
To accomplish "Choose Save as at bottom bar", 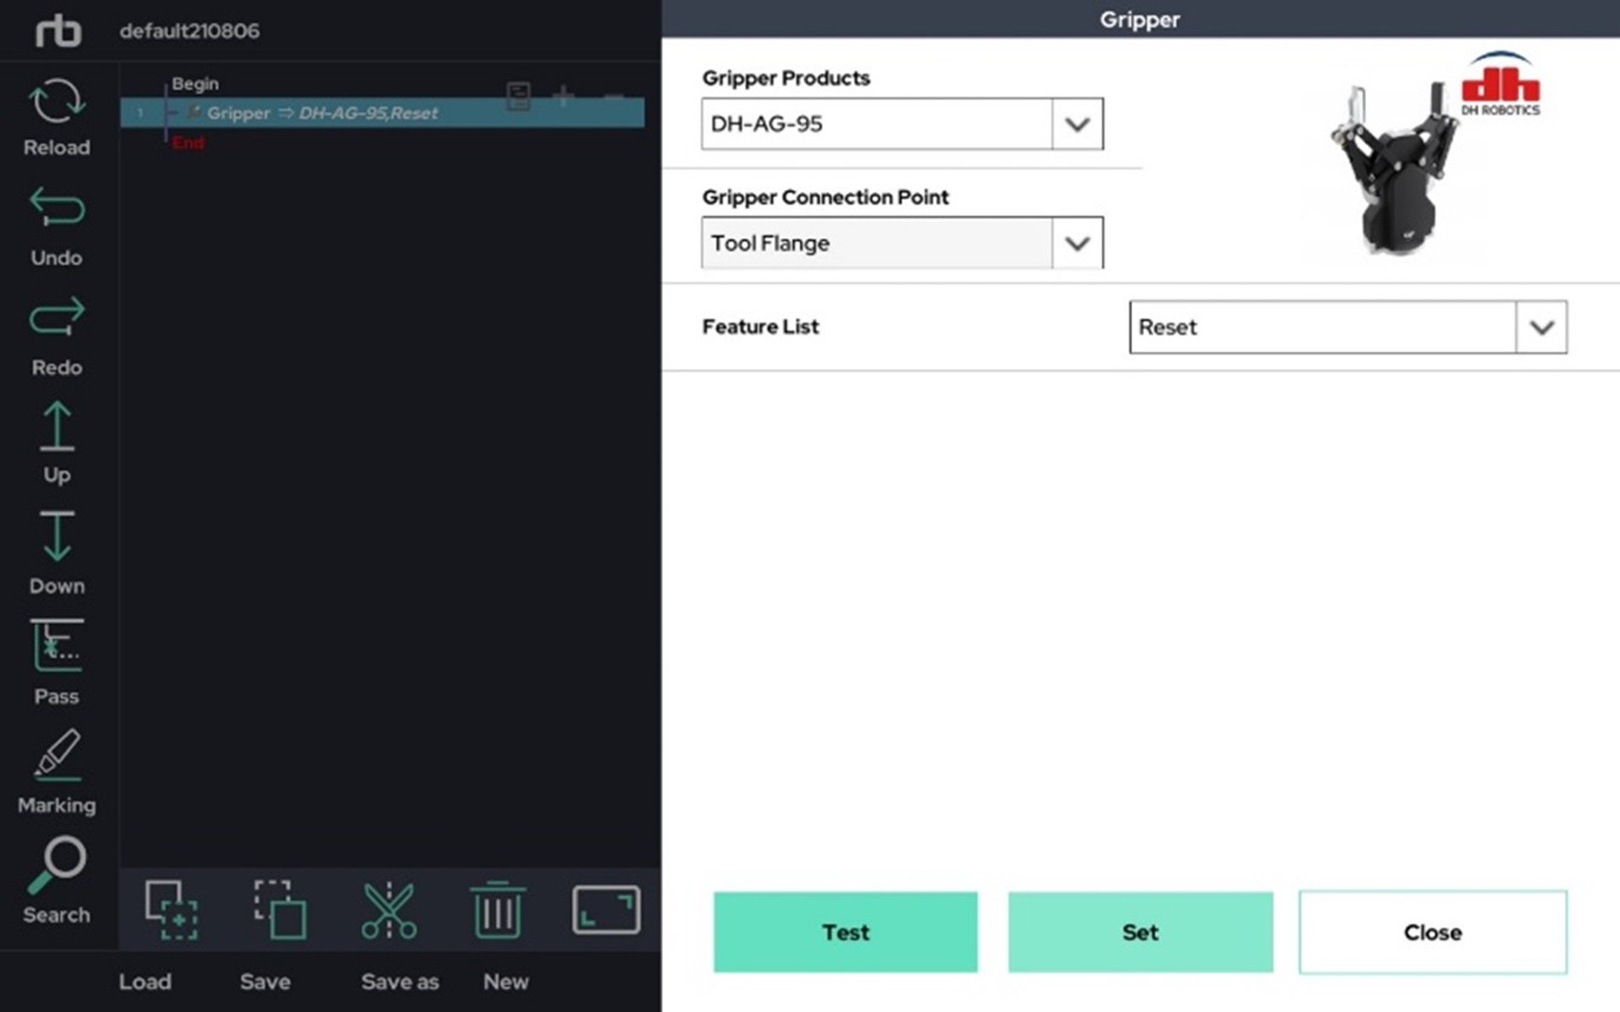I will (x=399, y=982).
